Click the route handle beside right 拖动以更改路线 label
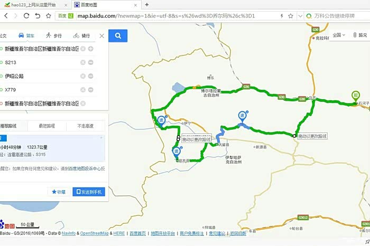370x246 pixels. (x=294, y=136)
